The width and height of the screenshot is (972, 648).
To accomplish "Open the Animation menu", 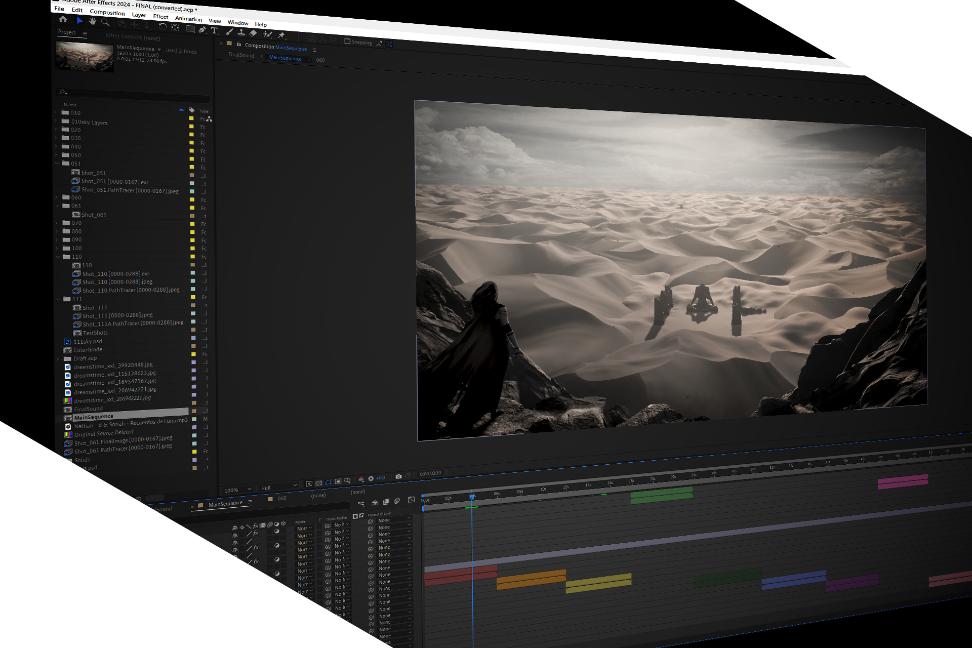I will (188, 19).
